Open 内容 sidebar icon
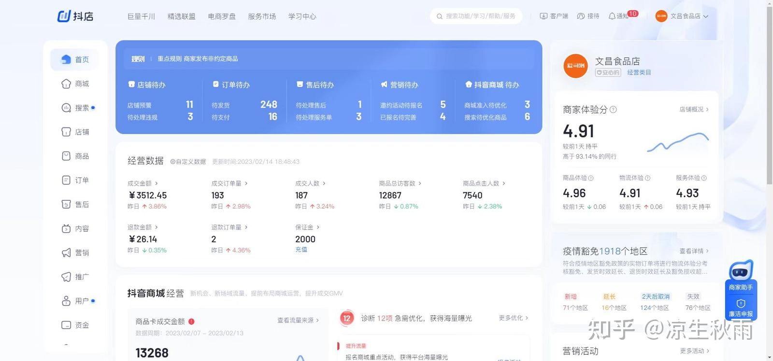773x361 pixels. click(x=66, y=228)
